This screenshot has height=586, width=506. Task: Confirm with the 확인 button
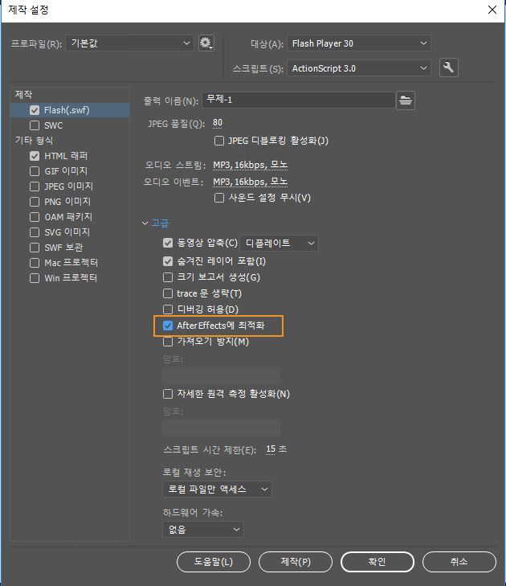(x=377, y=562)
